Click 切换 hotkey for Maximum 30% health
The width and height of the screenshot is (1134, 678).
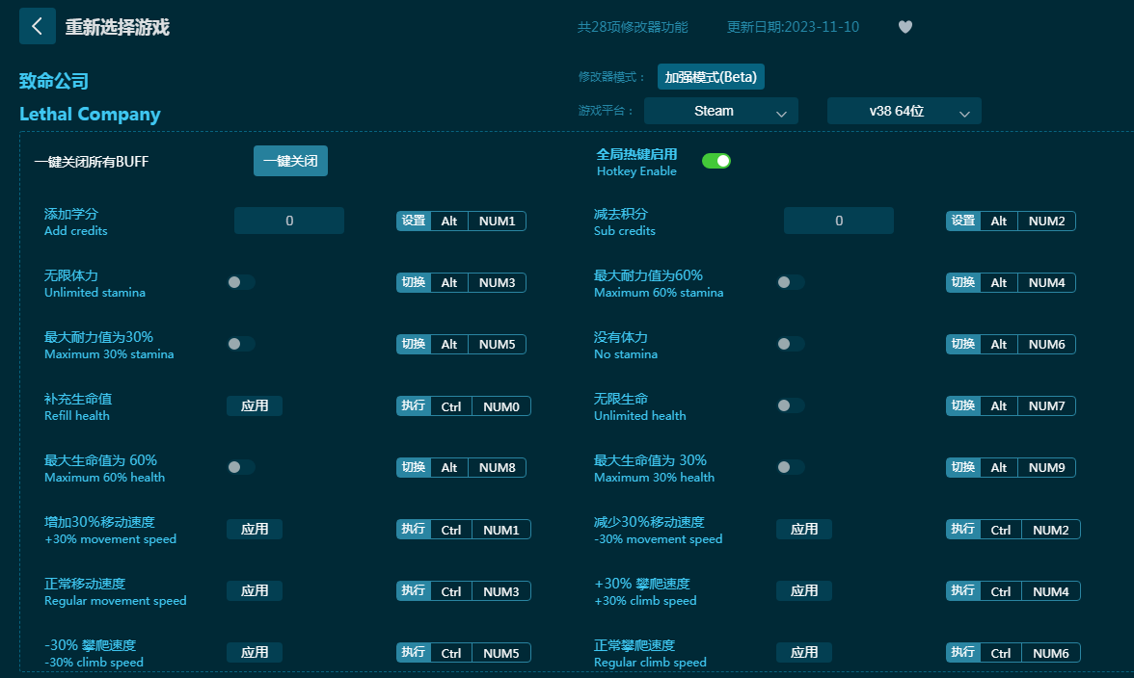(963, 468)
